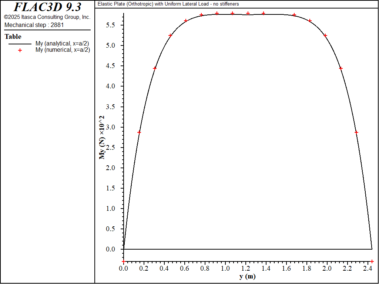Click the FLAC3D 9.3 title text
The height and width of the screenshot is (284, 379).
[47, 7]
